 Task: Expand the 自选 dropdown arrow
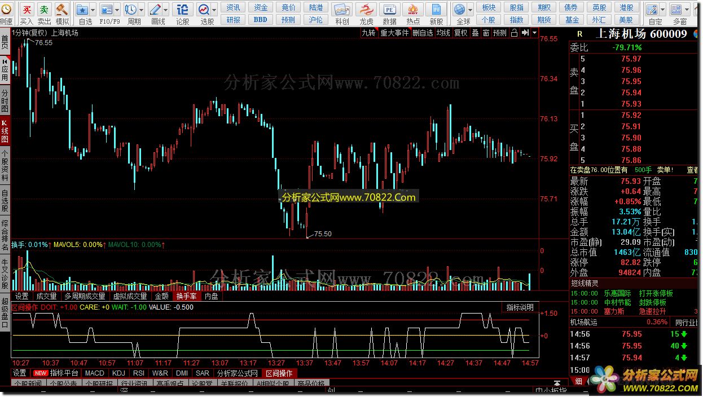94,10
